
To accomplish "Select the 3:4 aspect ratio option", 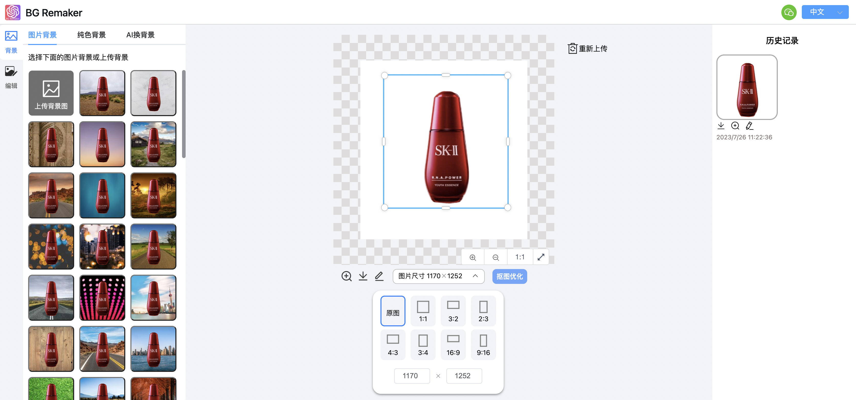I will click(x=423, y=345).
